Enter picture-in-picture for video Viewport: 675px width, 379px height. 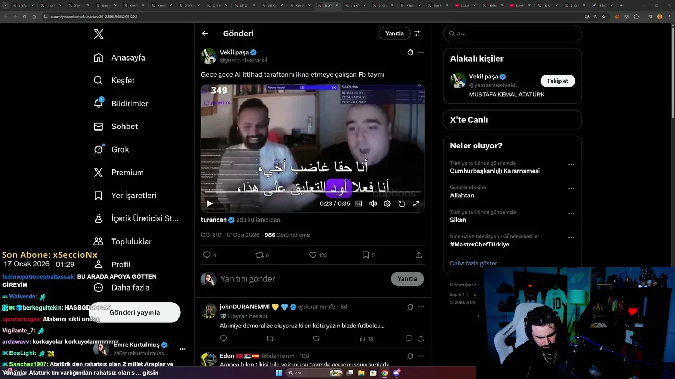pos(401,203)
